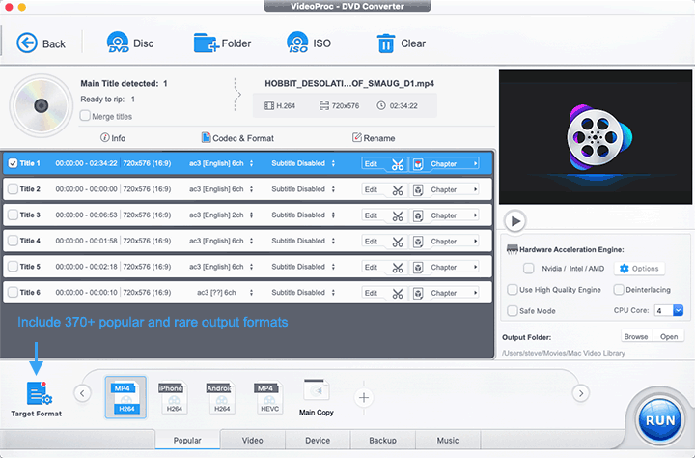Open the Info icon for the title
This screenshot has height=458, width=695.
[104, 137]
